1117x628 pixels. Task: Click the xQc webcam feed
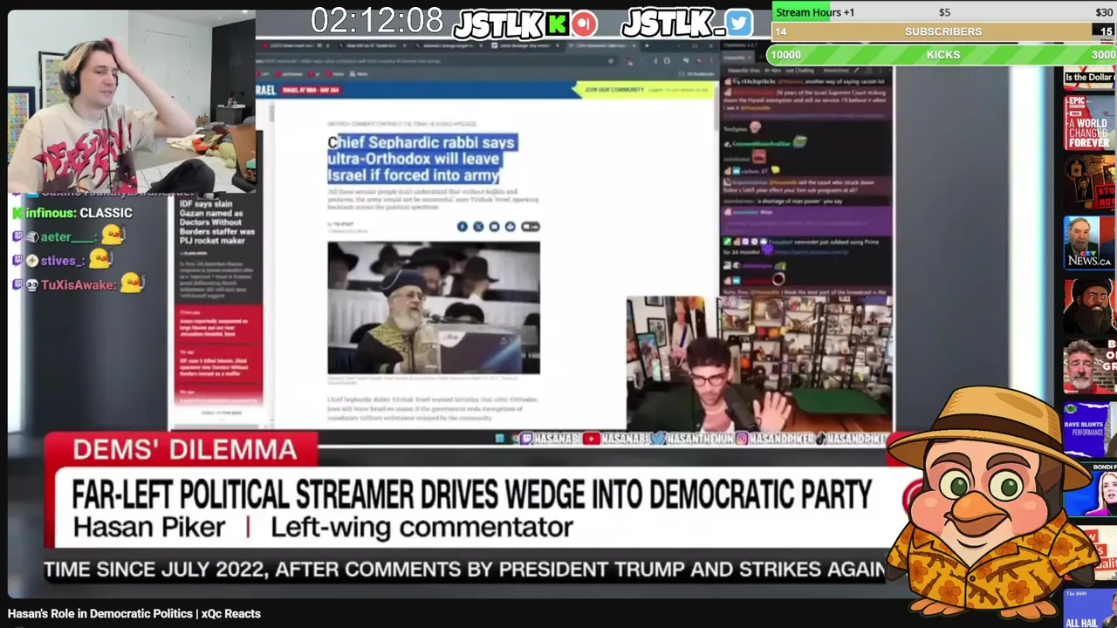tap(131, 102)
